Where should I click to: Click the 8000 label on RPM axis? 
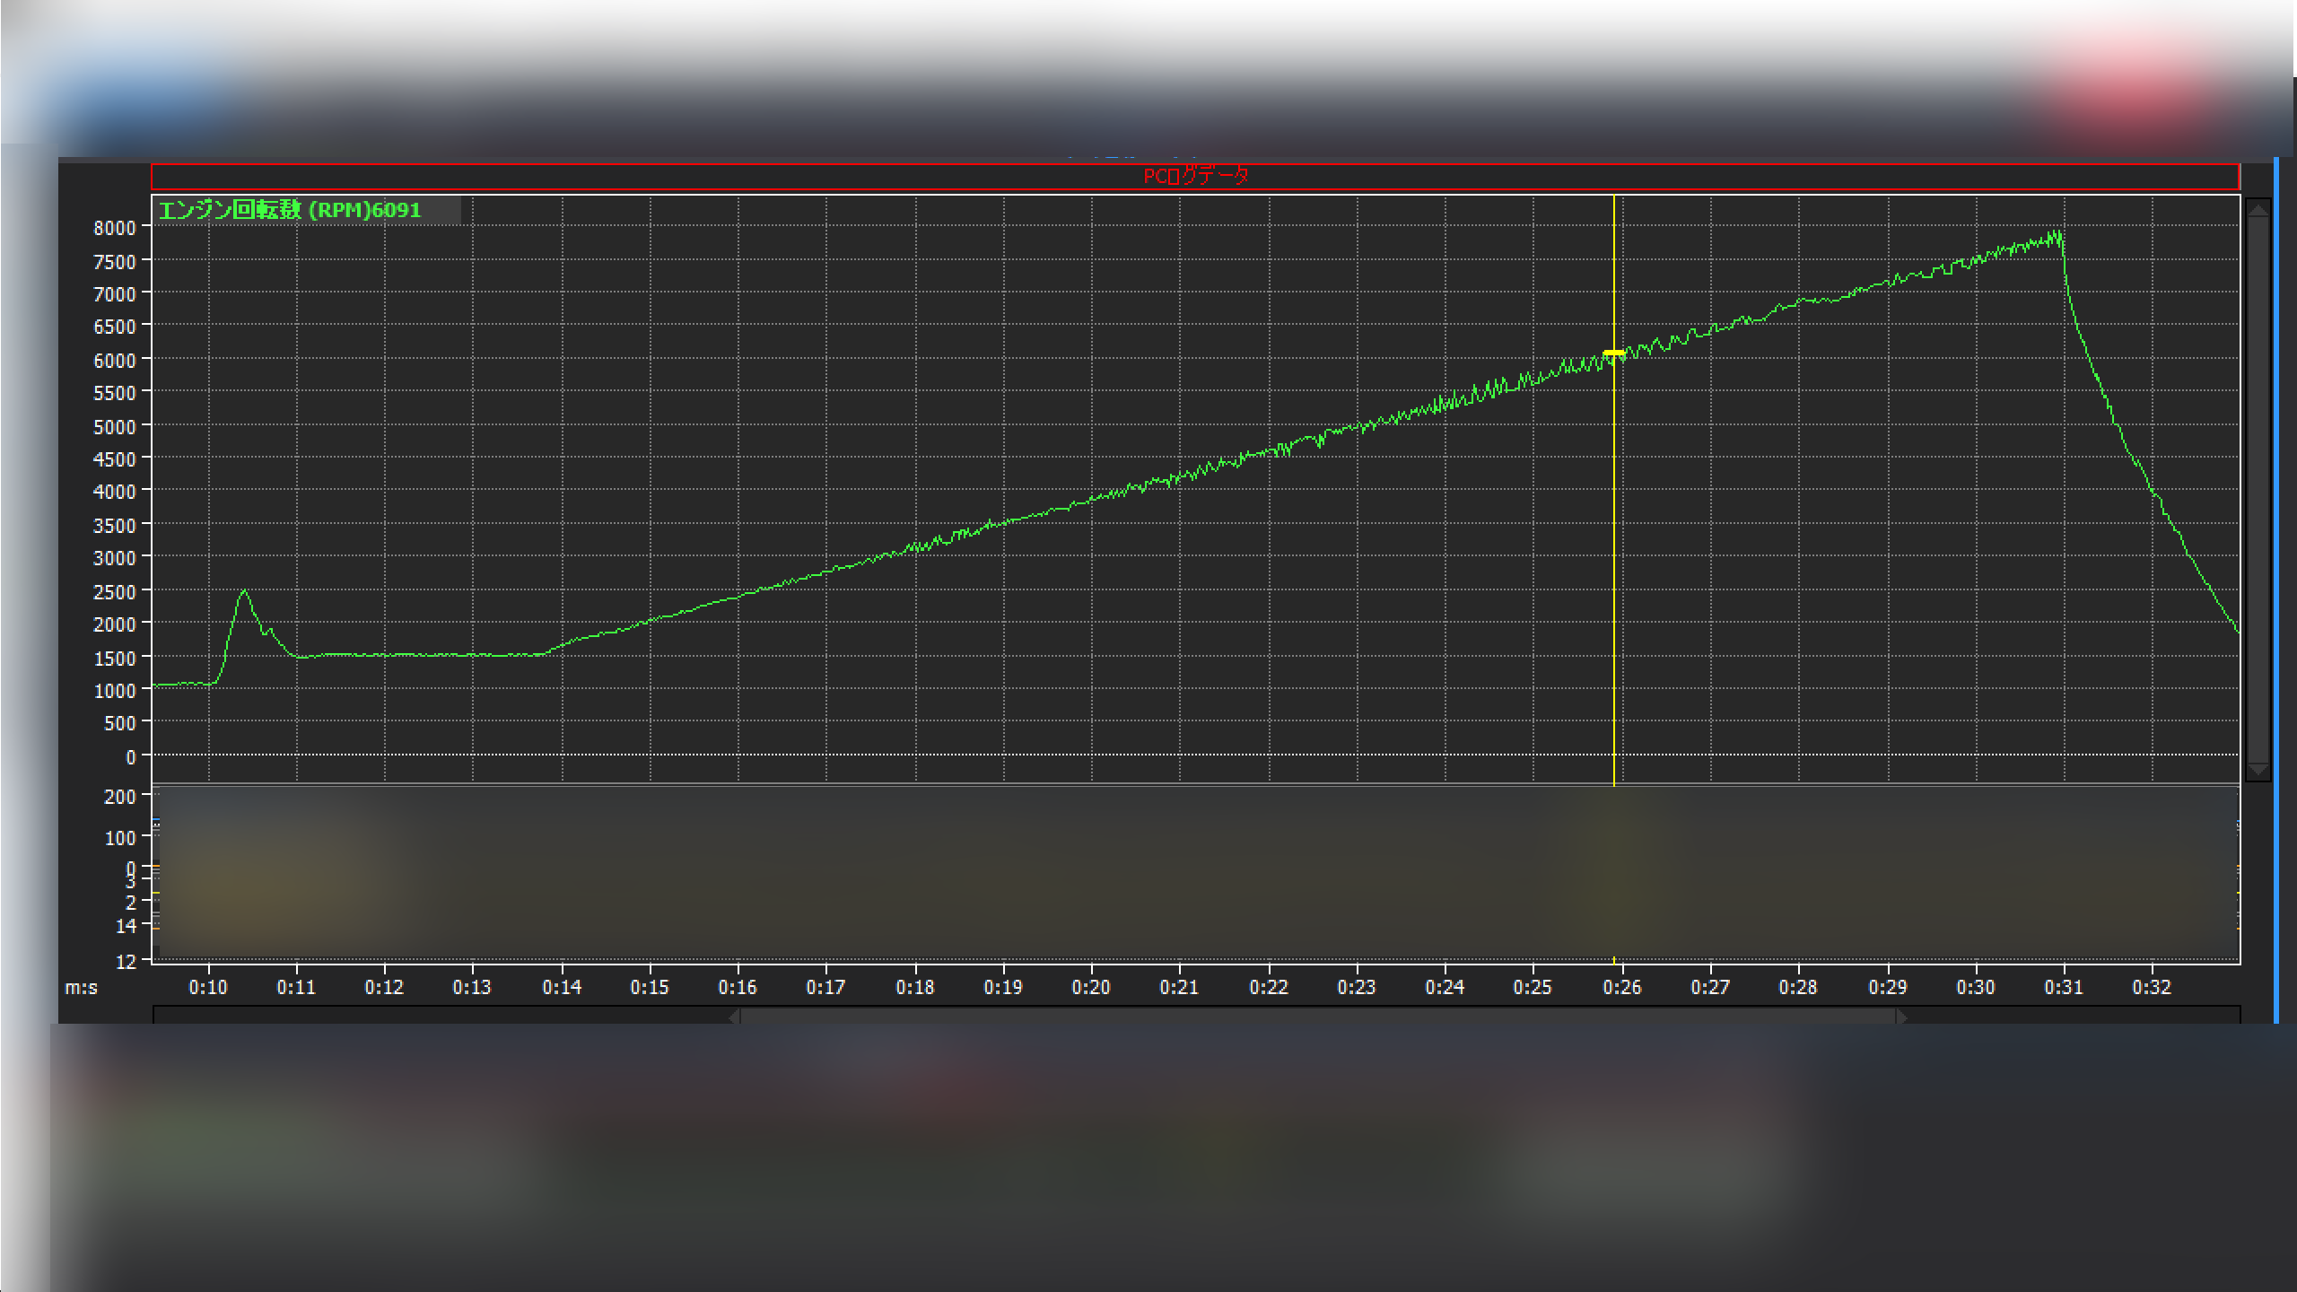pyautogui.click(x=115, y=228)
